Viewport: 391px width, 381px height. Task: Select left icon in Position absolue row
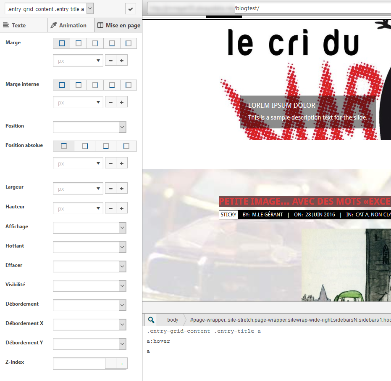point(126,146)
